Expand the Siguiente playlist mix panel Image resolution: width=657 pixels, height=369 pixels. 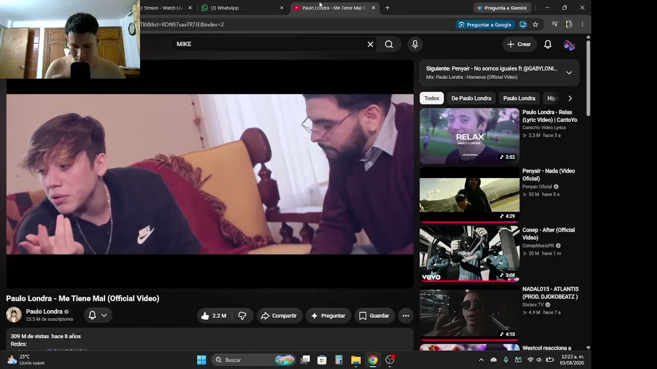(569, 73)
